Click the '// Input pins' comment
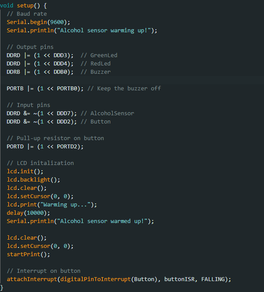Viewport: 264px width, 292px height. tap(28, 105)
